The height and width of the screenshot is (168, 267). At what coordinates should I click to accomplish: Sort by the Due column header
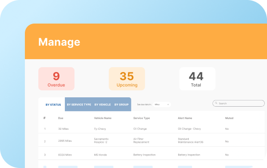[60, 118]
